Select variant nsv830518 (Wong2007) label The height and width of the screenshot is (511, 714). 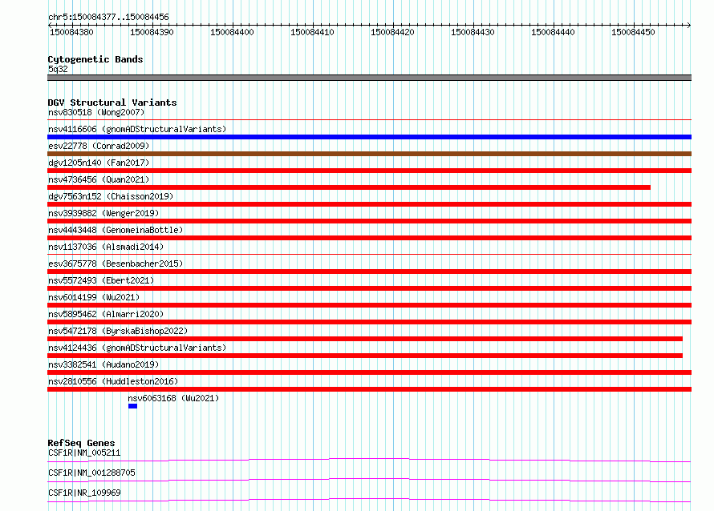pyautogui.click(x=96, y=112)
